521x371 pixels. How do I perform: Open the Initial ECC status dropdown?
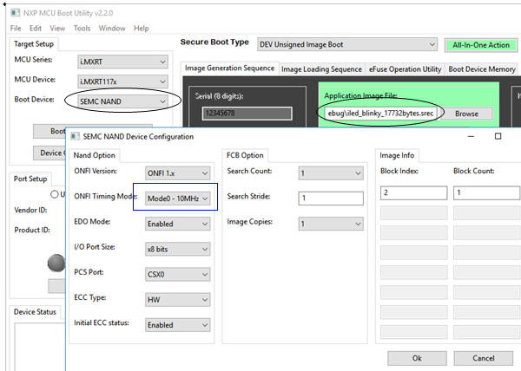178,325
